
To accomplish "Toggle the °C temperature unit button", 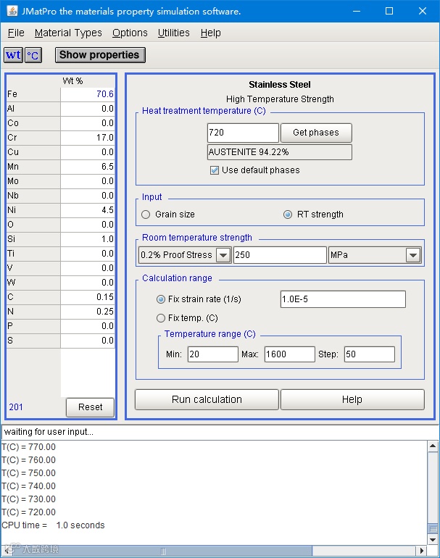I will 33,55.
